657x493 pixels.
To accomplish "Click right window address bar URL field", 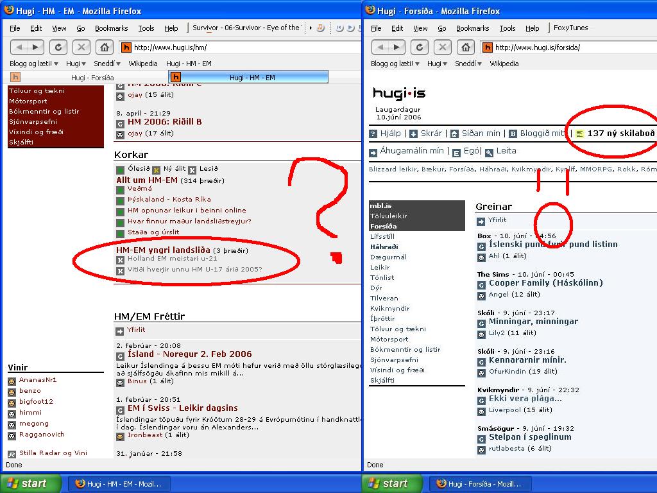I will tap(574, 48).
